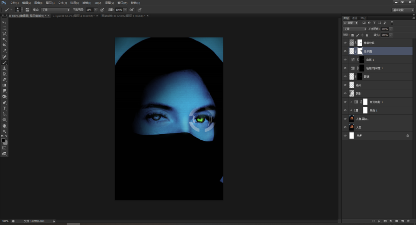The image size is (416, 225).
Task: Hide the 阴影 layer
Action: coord(345,93)
